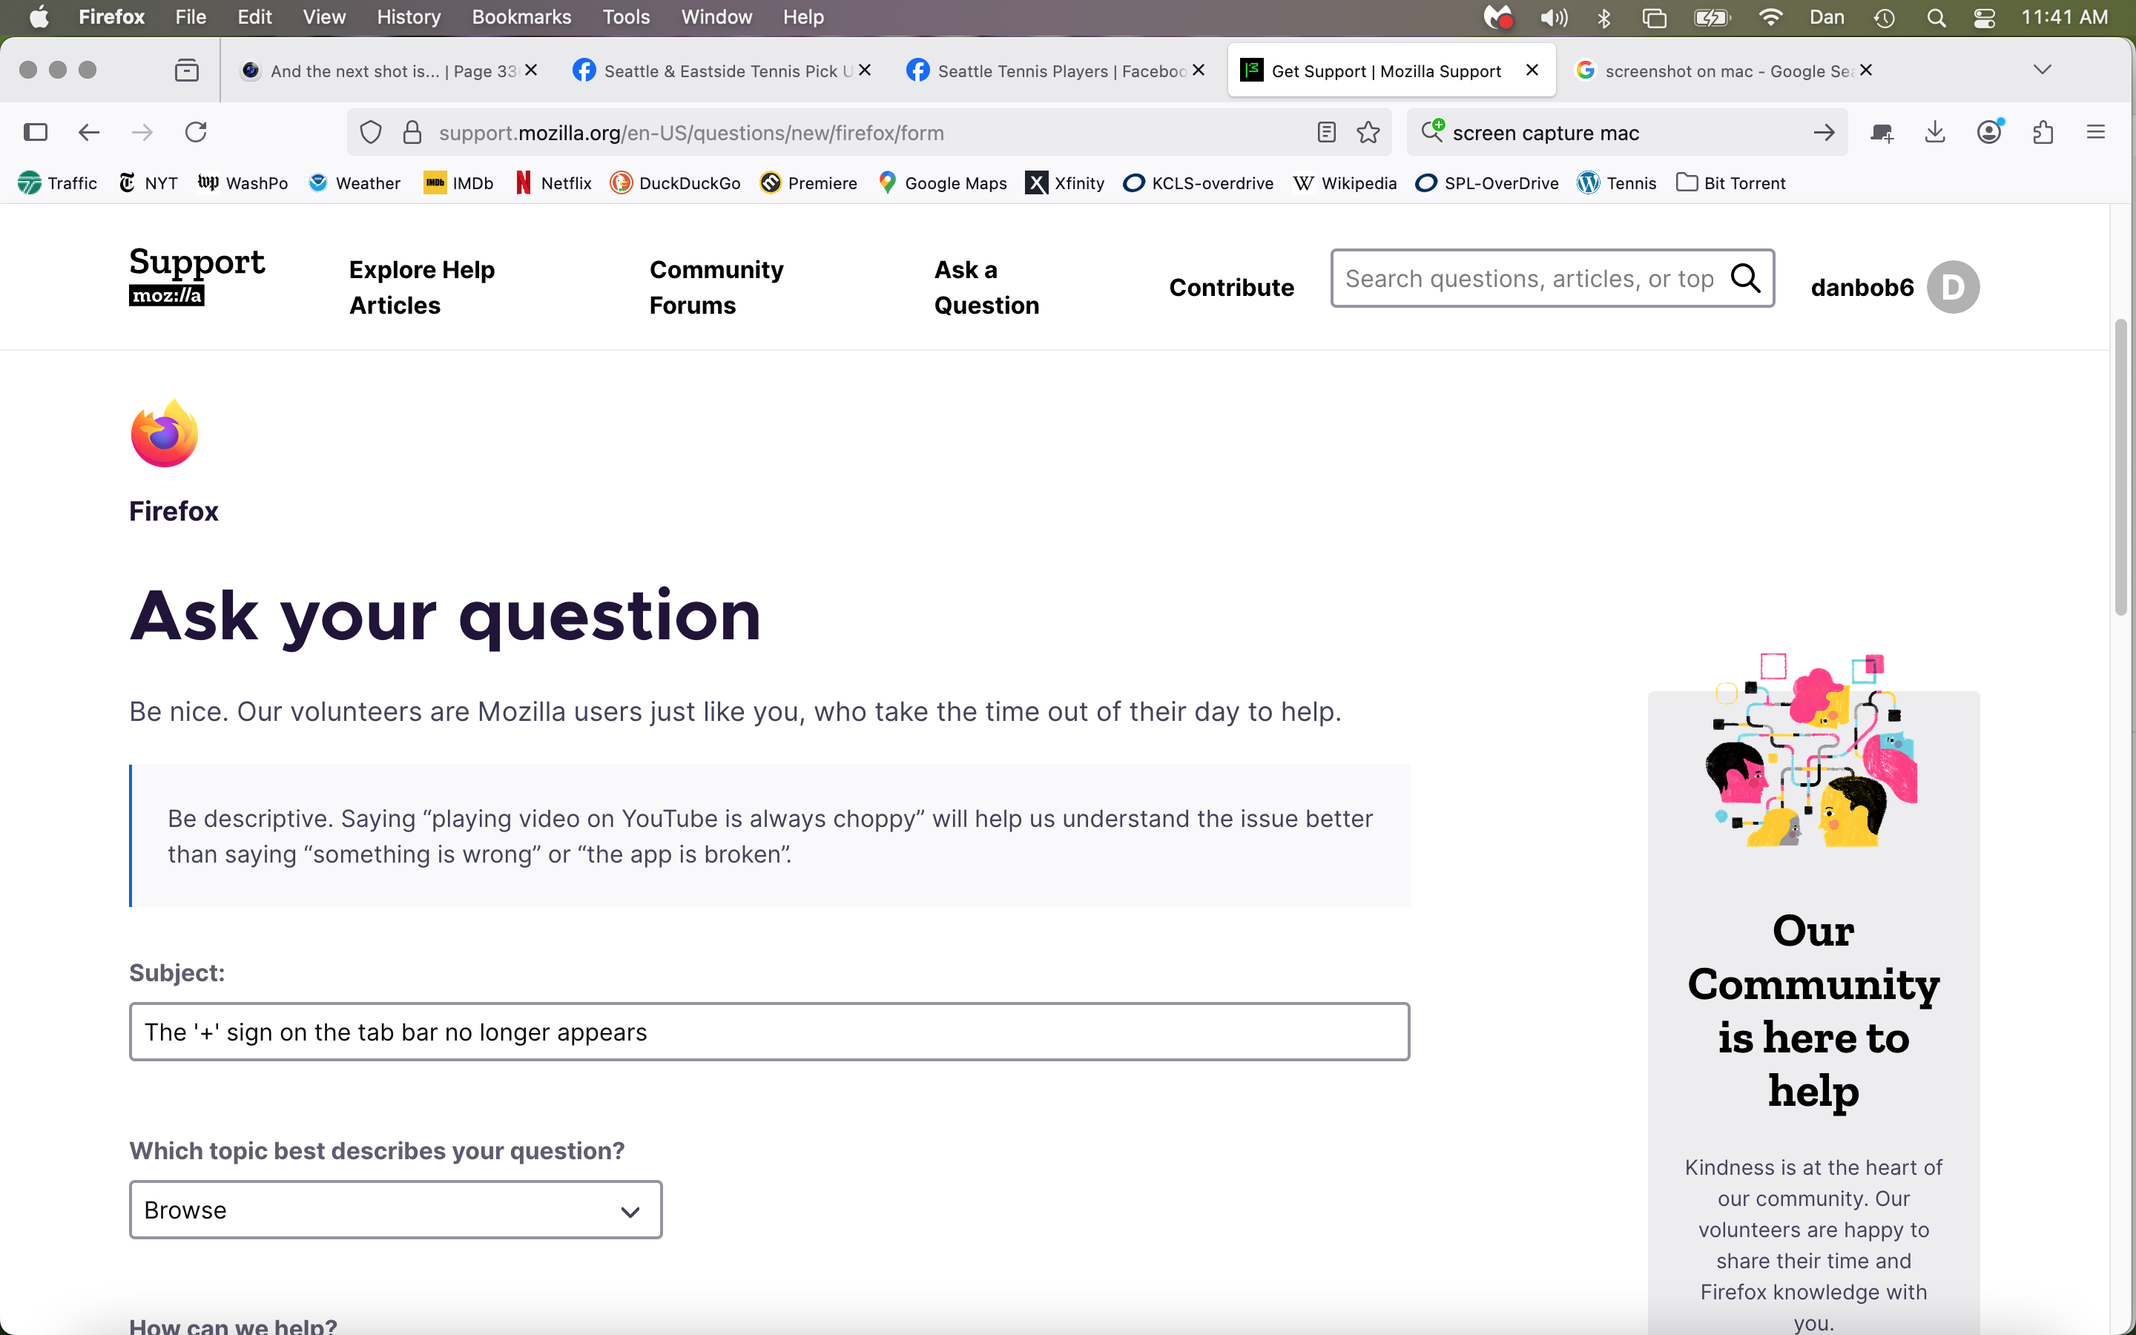This screenshot has height=1335, width=2136.
Task: Open the Contribute link
Action: click(1231, 287)
